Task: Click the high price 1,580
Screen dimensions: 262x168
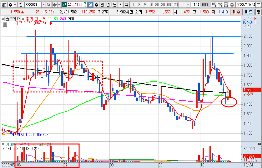Action: click(204, 12)
